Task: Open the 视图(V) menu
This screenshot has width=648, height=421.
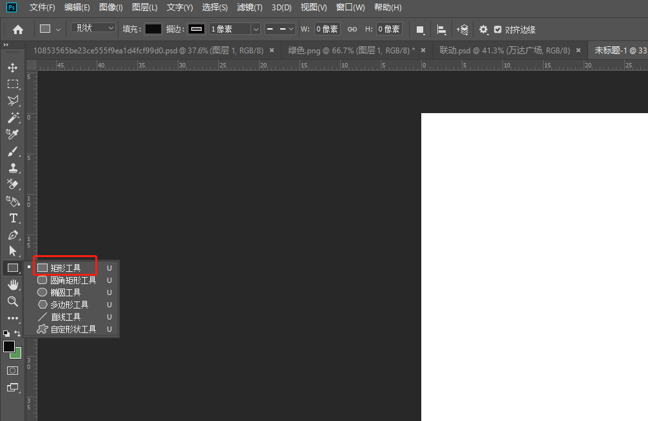Action: coord(314,8)
